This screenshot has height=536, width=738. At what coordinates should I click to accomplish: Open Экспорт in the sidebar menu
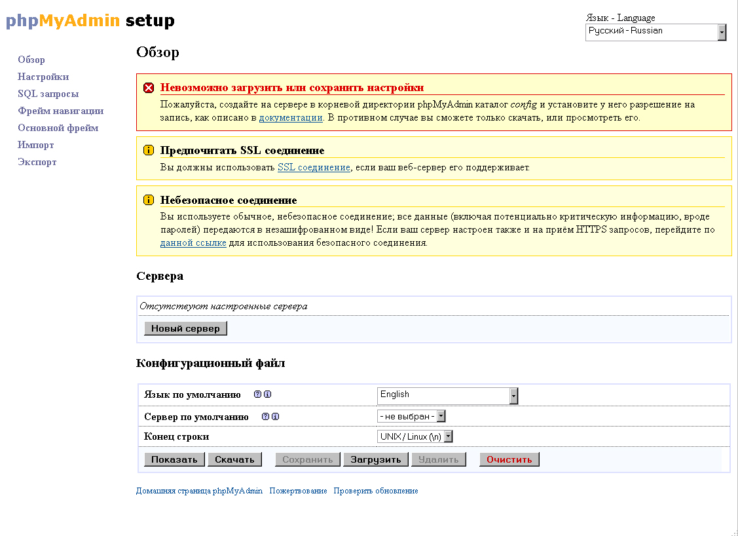point(37,162)
